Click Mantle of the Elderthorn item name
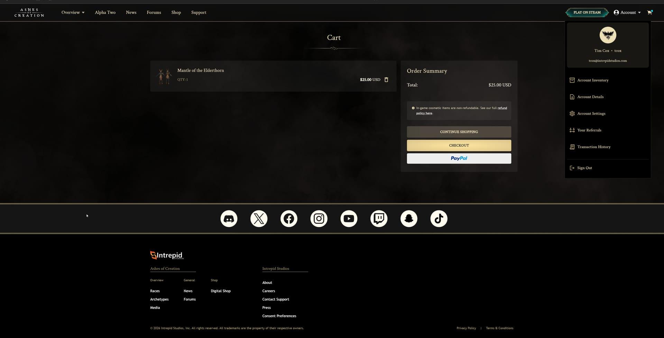Image resolution: width=664 pixels, height=338 pixels. [x=201, y=70]
